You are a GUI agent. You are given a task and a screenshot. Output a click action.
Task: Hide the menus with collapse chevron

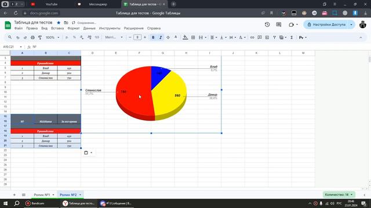[361, 38]
